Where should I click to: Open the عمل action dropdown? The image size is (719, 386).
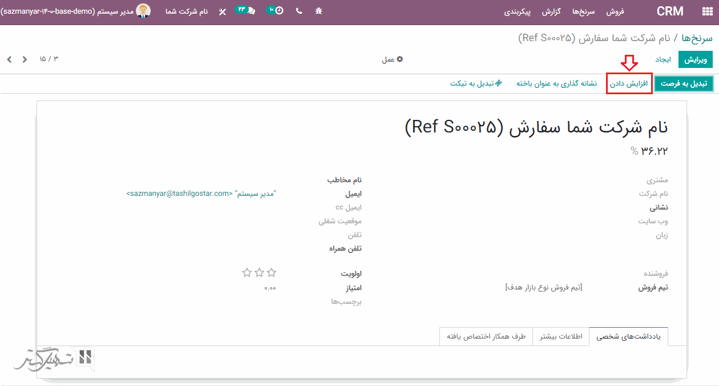393,59
